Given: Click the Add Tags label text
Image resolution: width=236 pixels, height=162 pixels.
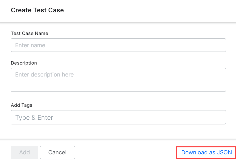Looking at the screenshot, I should (21, 105).
